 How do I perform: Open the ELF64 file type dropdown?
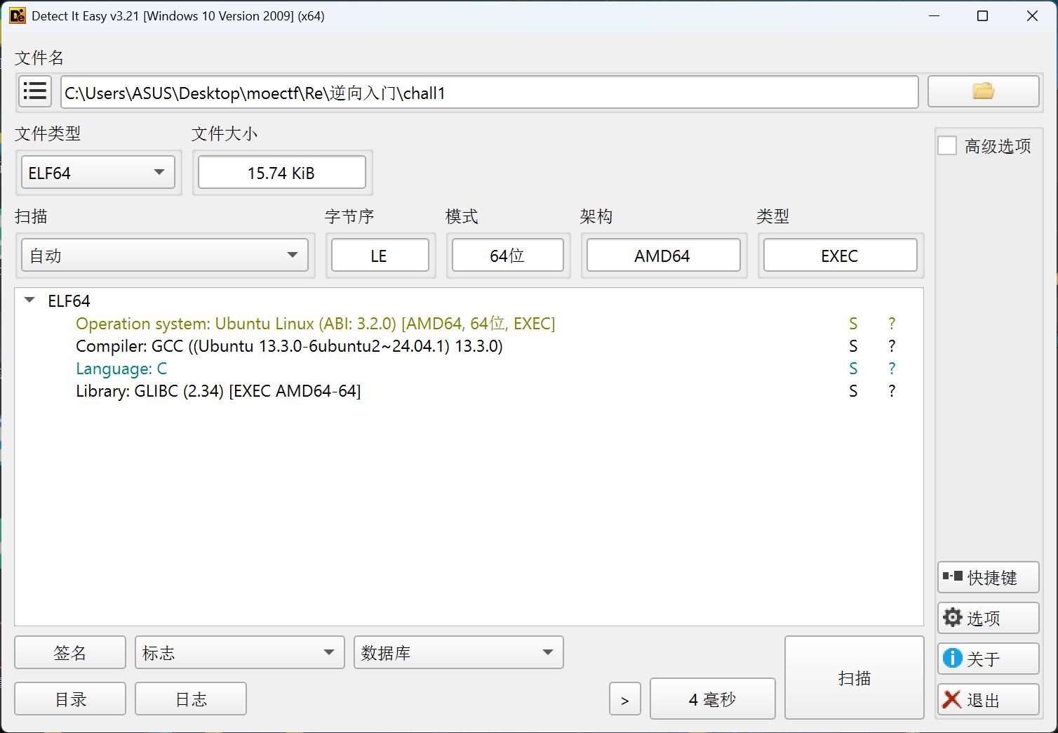(x=98, y=173)
